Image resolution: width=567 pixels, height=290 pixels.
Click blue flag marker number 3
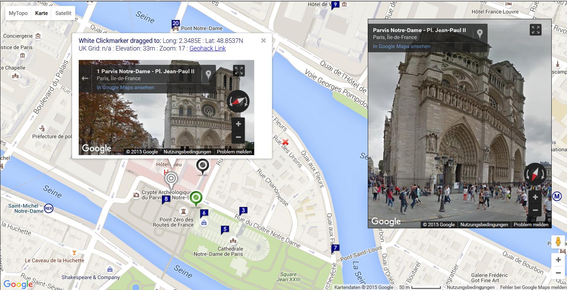(243, 211)
